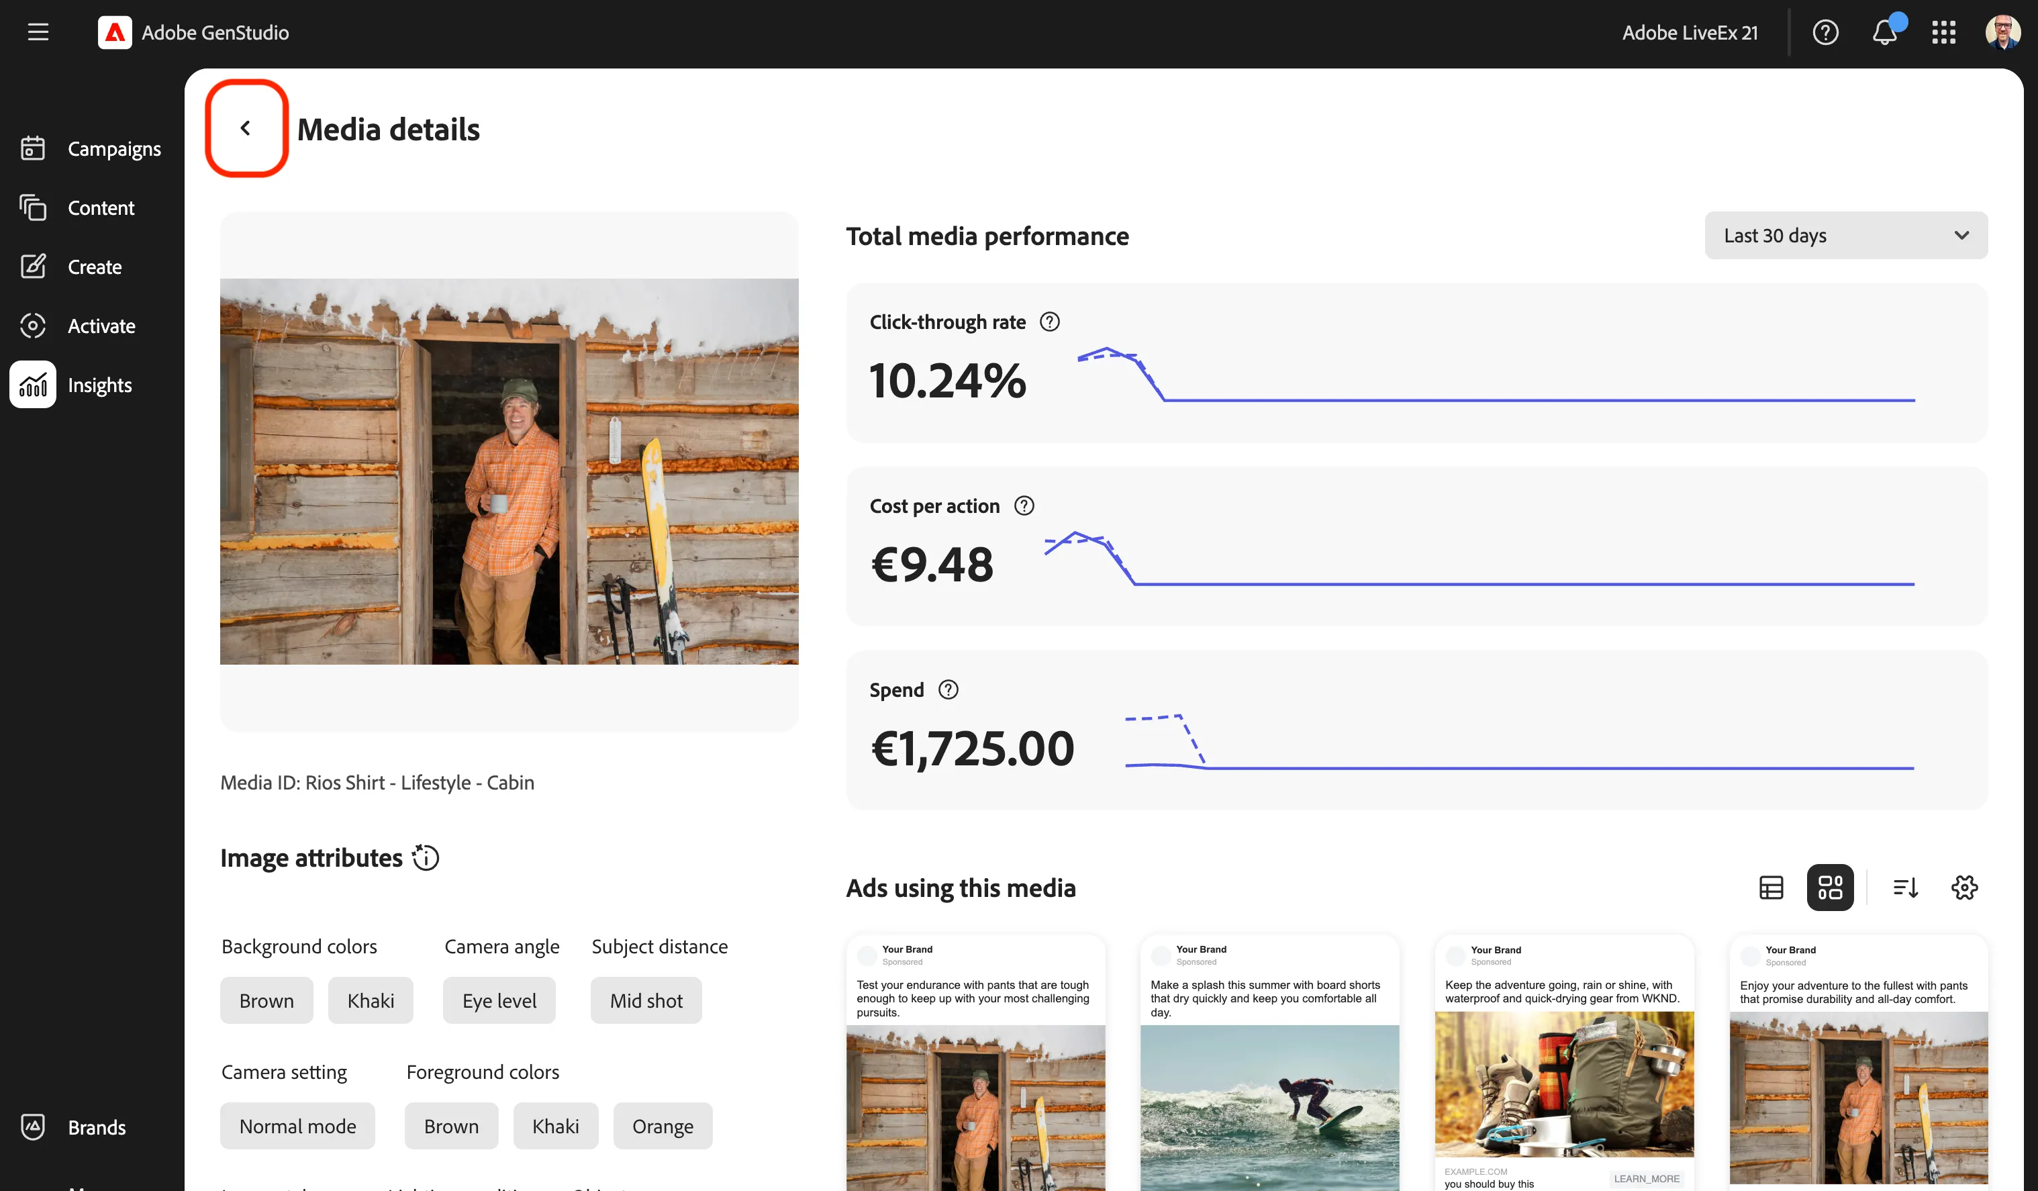
Task: Switch ads to table view
Action: [1771, 888]
